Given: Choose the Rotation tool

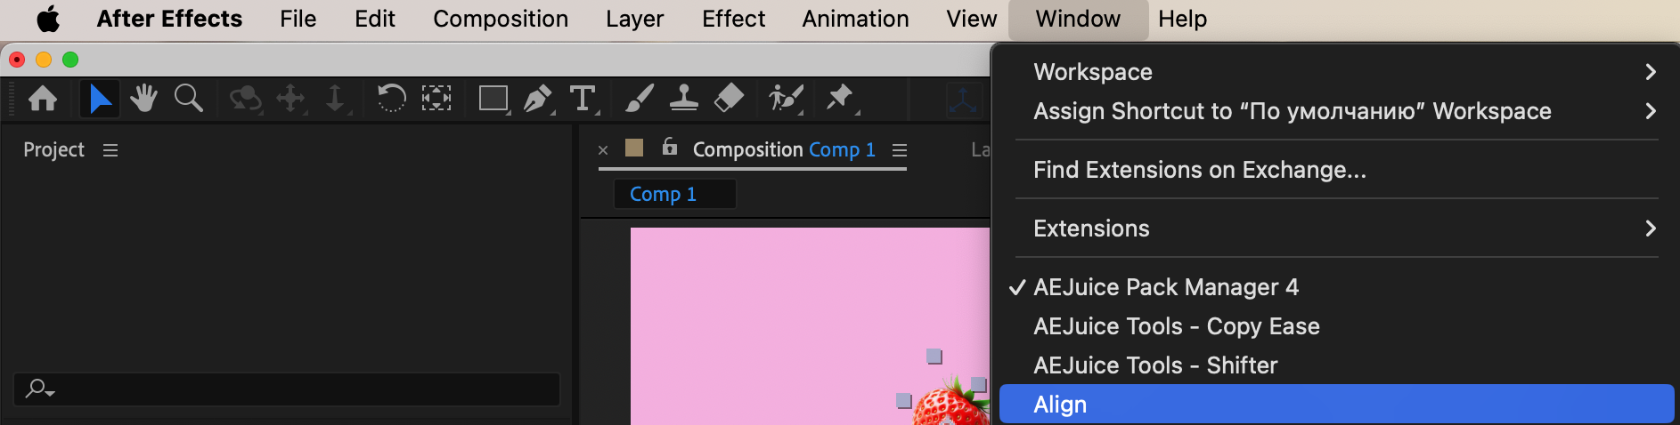Looking at the screenshot, I should click(x=391, y=98).
